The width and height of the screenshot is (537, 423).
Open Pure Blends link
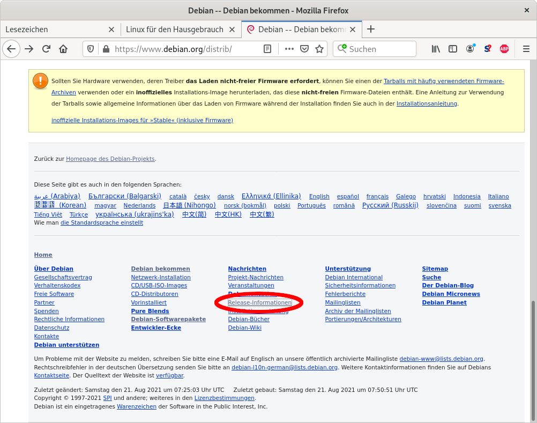(150, 311)
